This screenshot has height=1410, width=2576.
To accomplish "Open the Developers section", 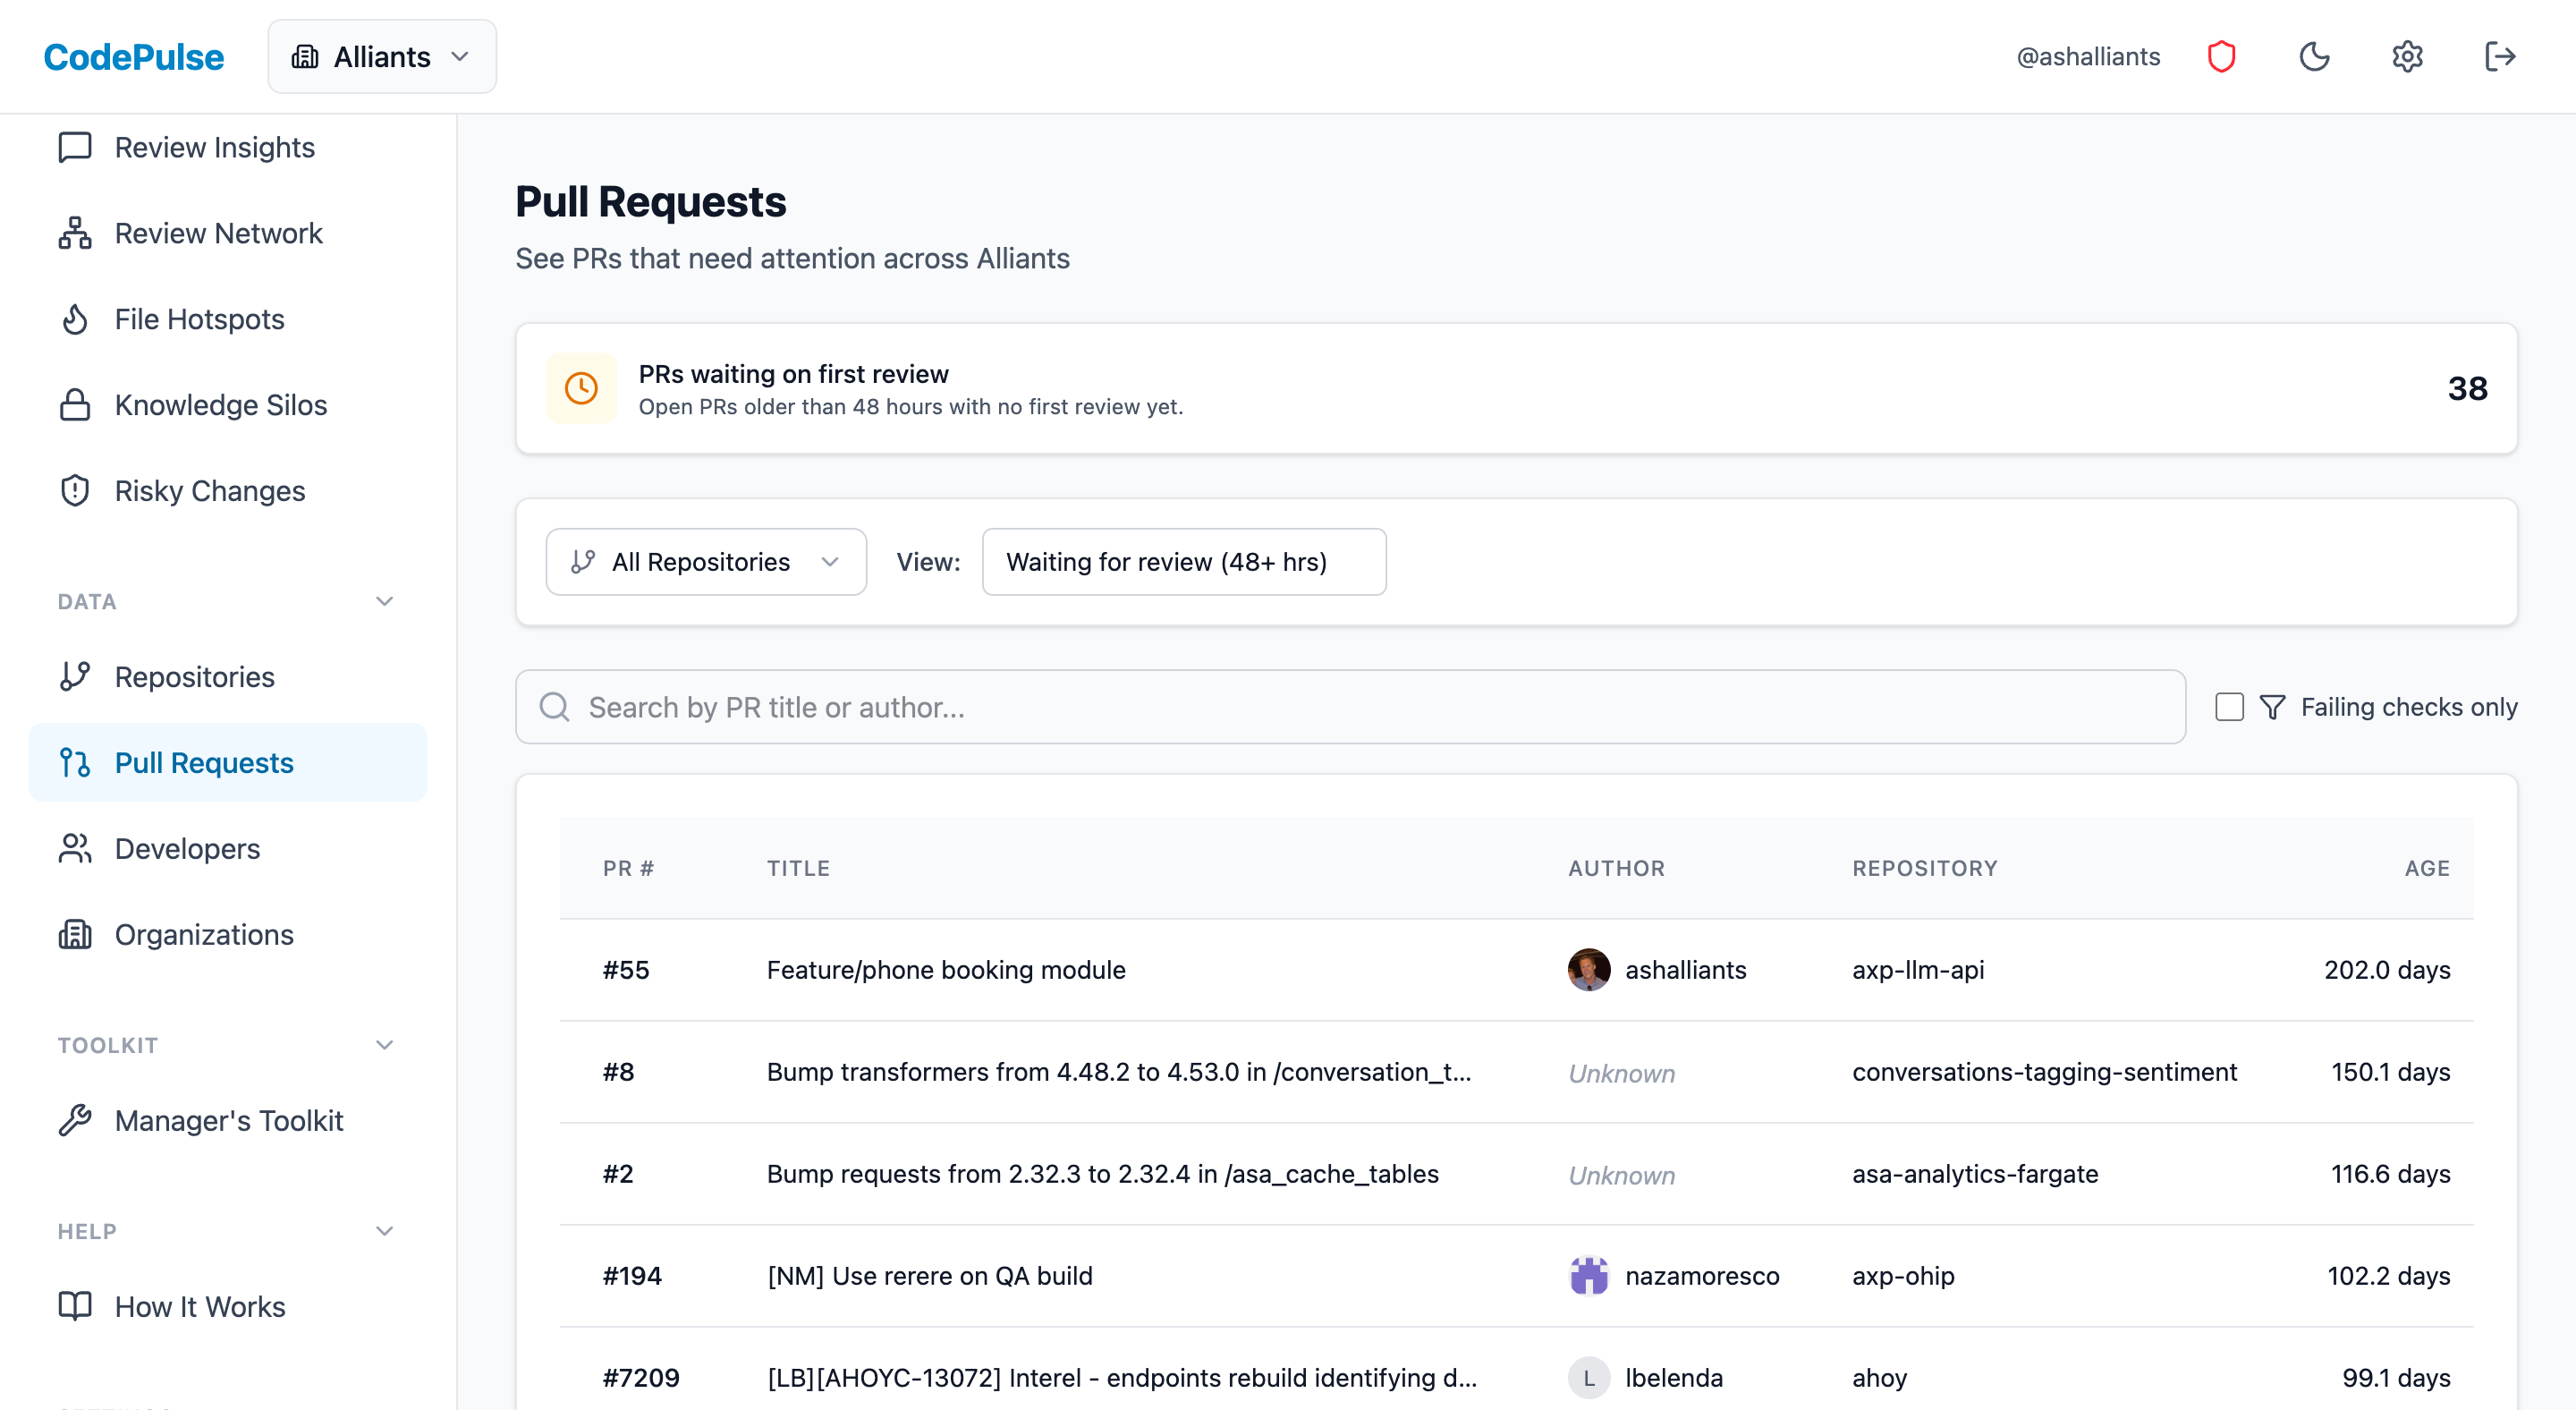I will click(x=186, y=848).
